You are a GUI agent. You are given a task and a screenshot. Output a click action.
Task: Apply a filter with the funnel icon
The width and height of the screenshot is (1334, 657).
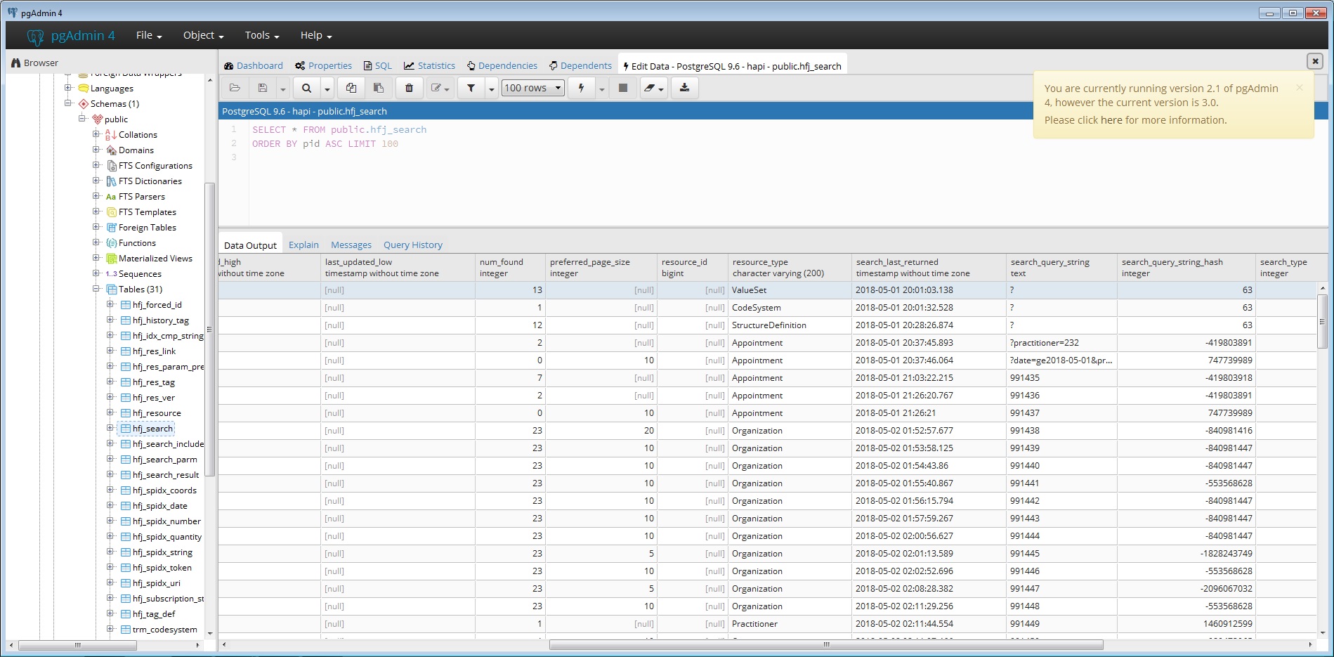point(470,88)
